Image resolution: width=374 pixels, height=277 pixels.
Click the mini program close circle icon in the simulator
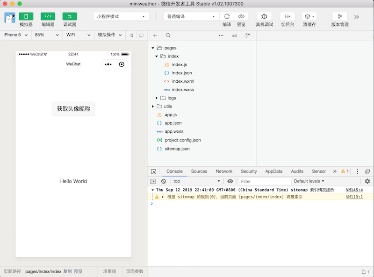pos(122,64)
